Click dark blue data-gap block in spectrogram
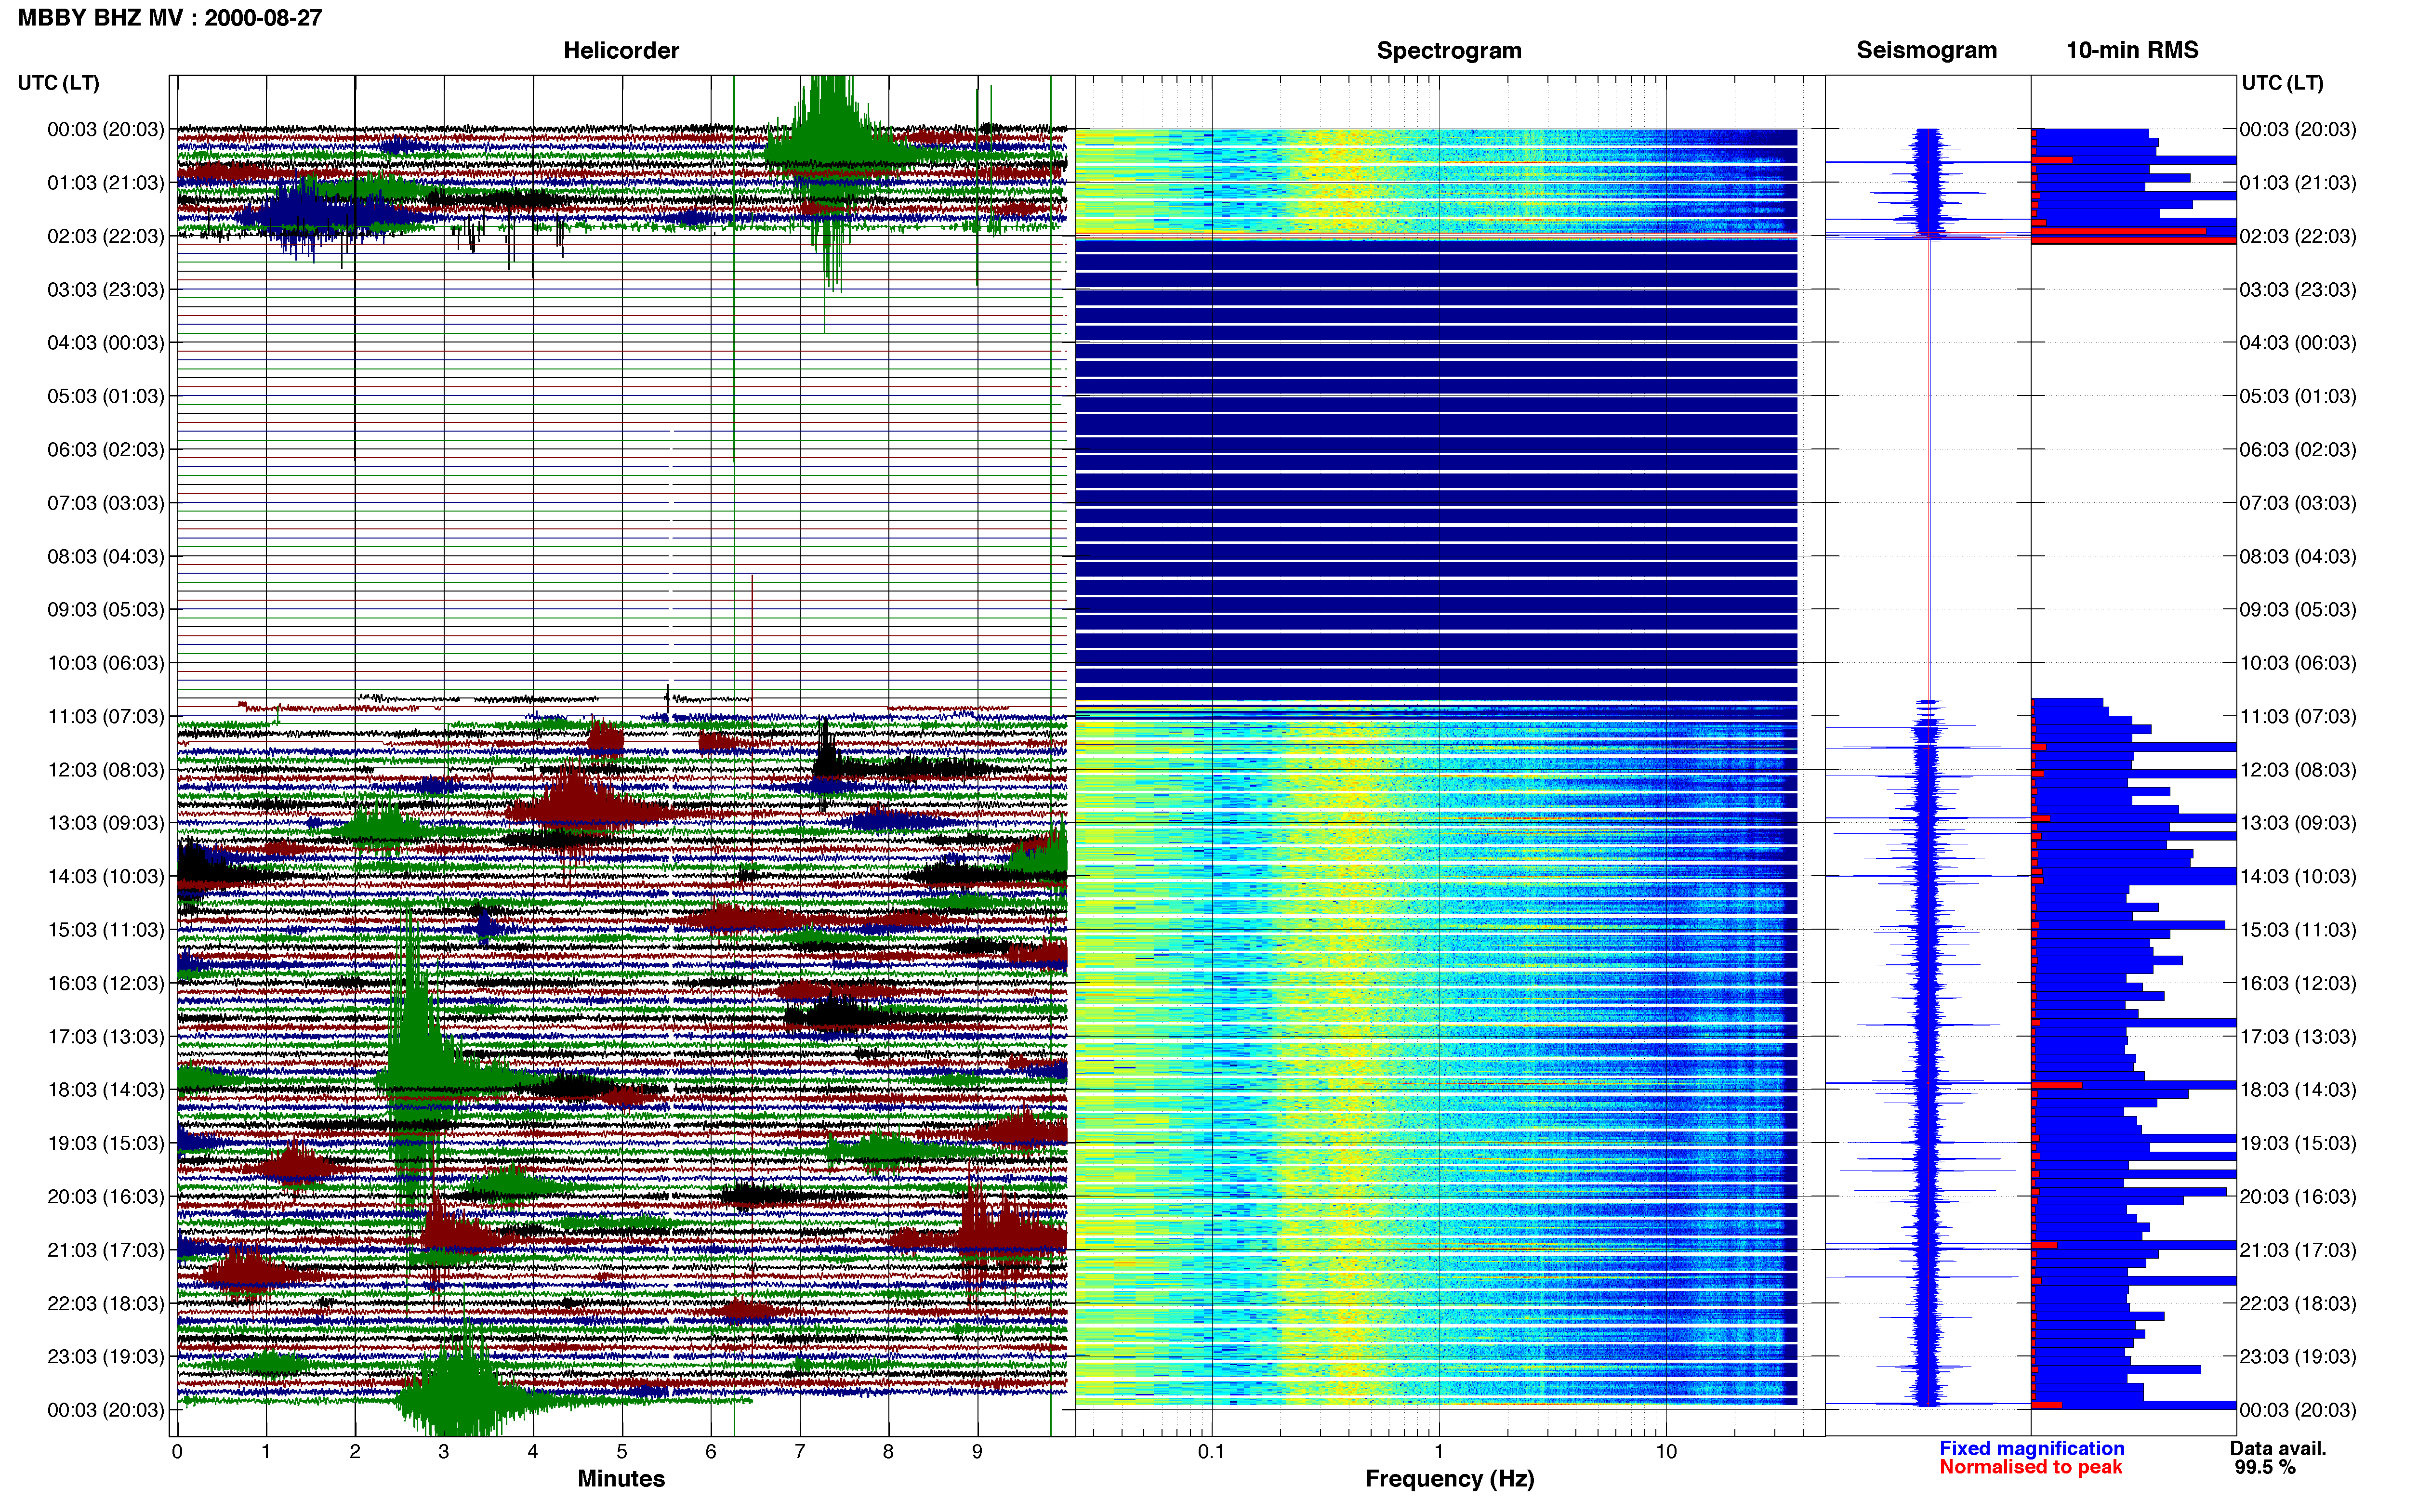The height and width of the screenshot is (1512, 2418). [1436, 470]
